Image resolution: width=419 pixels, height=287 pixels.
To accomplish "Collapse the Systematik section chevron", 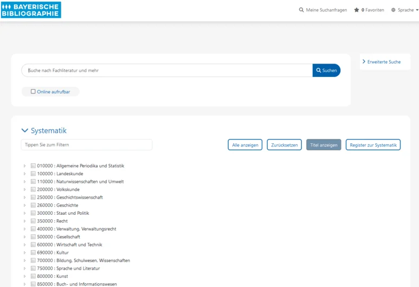I will click(x=24, y=131).
